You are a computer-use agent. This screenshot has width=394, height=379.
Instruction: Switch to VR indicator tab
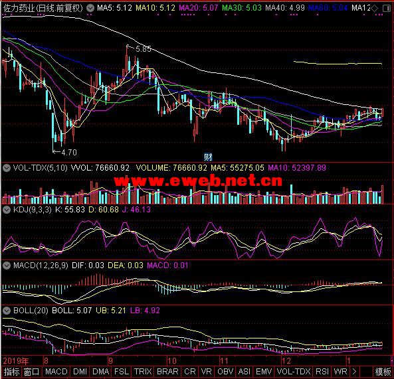206,372
